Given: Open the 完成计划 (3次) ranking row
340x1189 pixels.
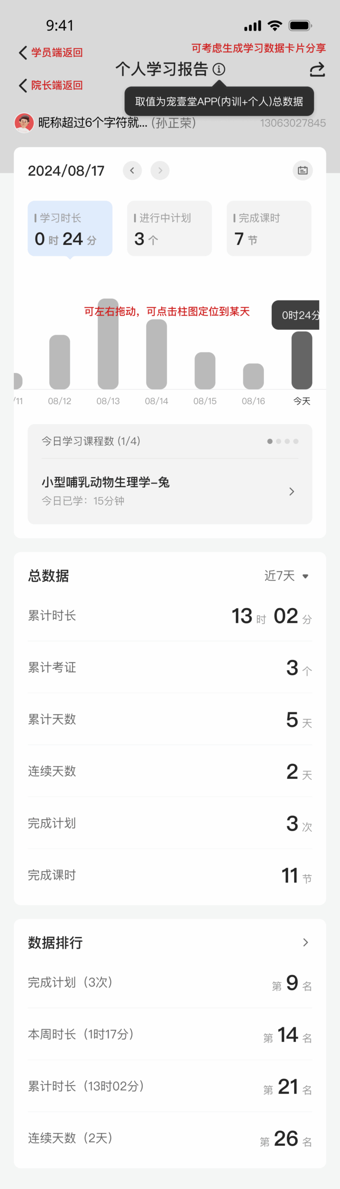Looking at the screenshot, I should [170, 982].
